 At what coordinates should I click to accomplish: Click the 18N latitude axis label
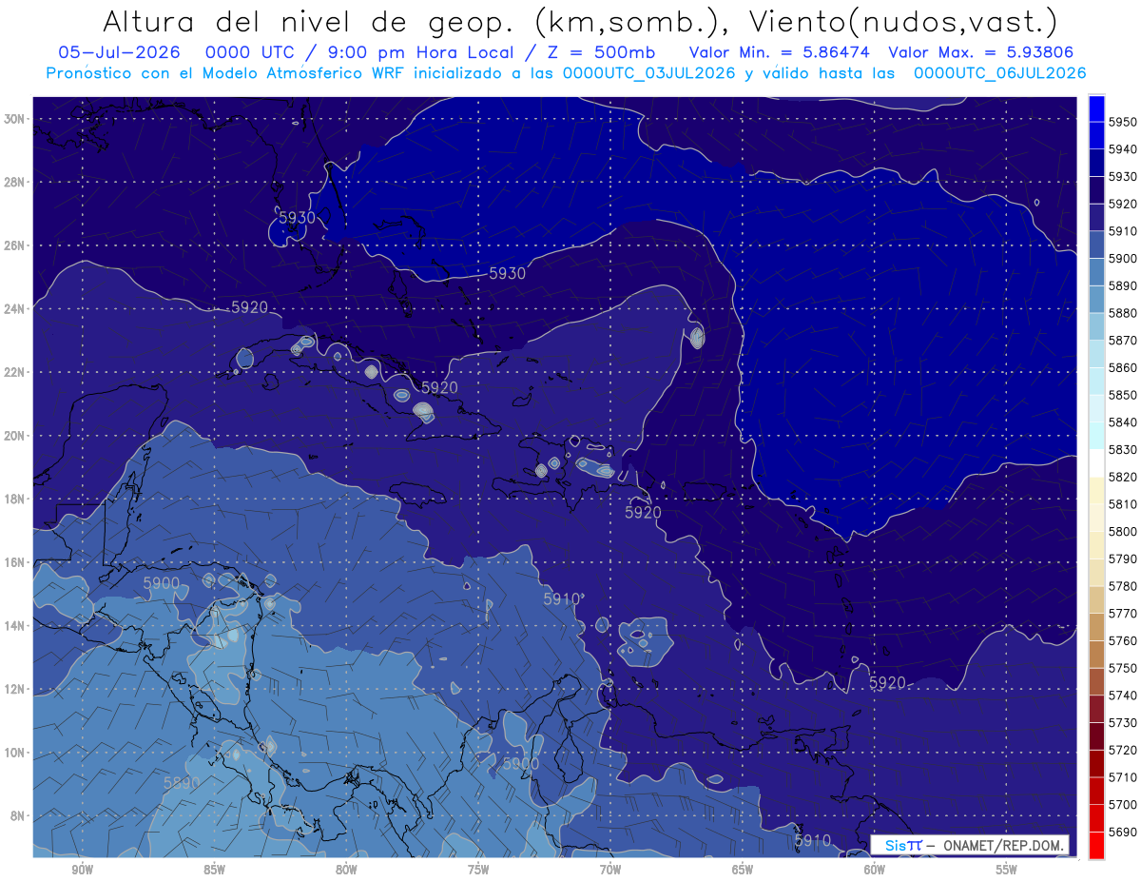[15, 500]
